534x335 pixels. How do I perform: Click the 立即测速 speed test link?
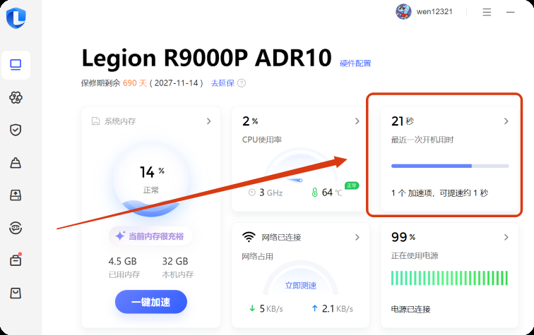click(x=300, y=286)
